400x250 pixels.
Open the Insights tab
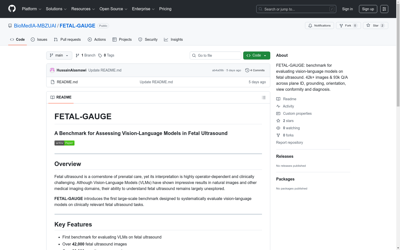coord(173,39)
